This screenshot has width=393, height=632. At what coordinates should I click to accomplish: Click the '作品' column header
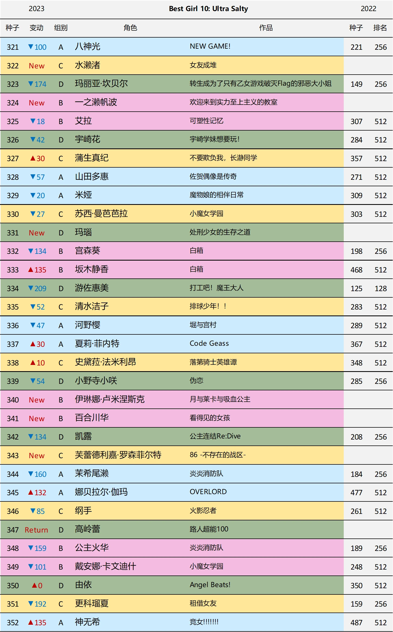[266, 28]
